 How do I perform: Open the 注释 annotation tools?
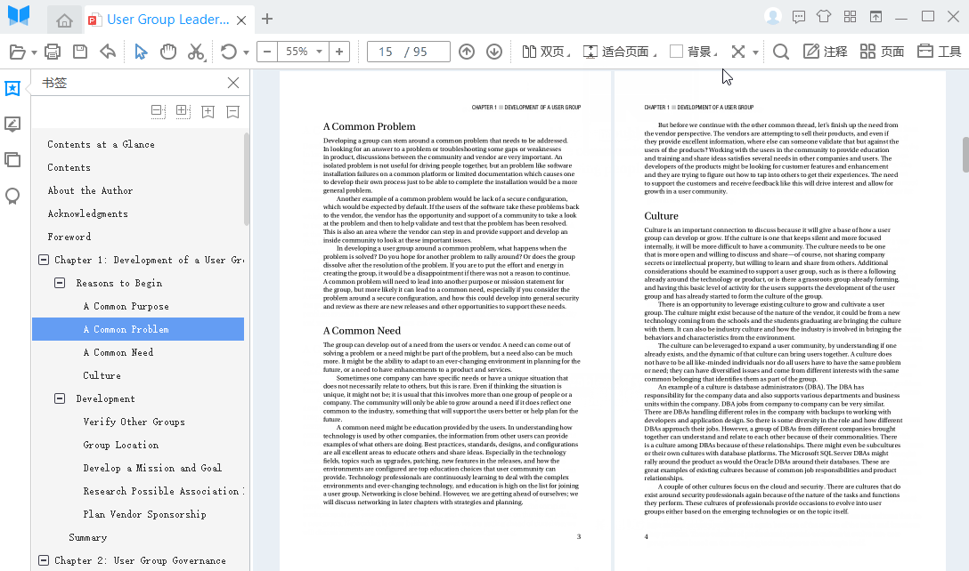825,52
